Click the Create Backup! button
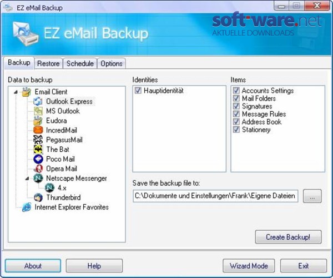 (x=288, y=237)
